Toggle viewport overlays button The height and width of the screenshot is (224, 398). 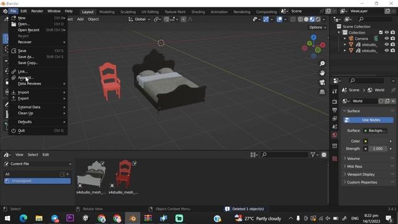pos(279,19)
